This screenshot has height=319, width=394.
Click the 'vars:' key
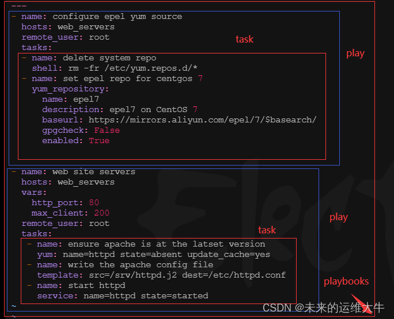click(x=34, y=193)
